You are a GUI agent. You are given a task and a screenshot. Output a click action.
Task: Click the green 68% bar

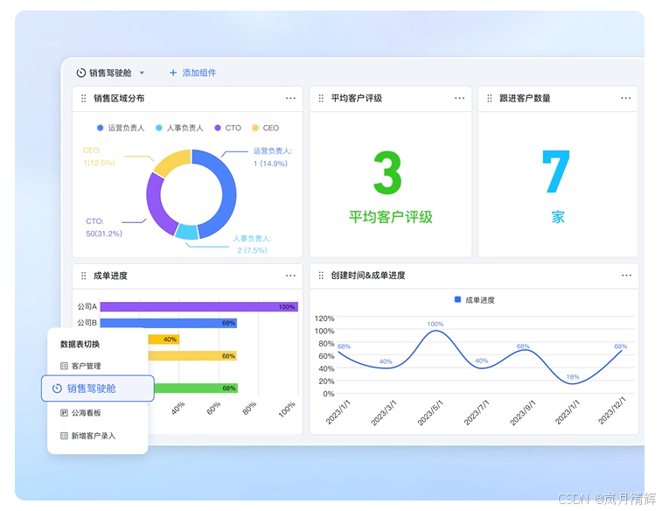196,388
